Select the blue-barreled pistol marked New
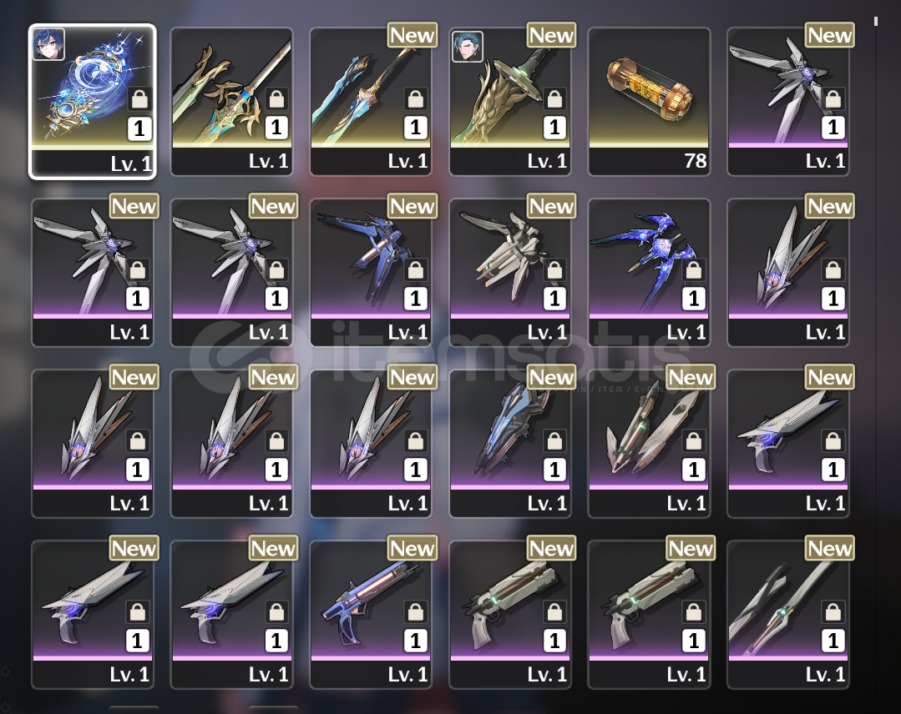The image size is (901, 714). [x=371, y=615]
